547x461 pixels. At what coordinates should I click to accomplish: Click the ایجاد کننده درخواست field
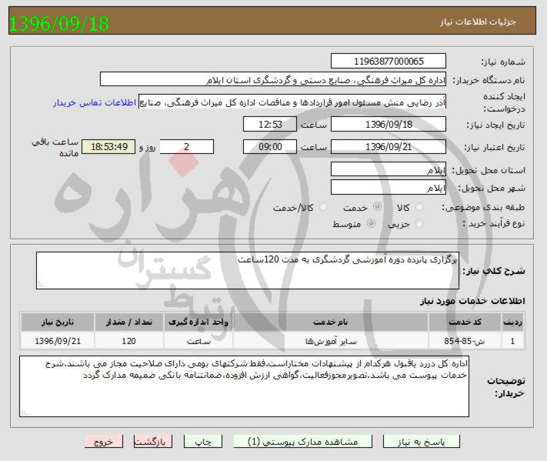(292, 102)
